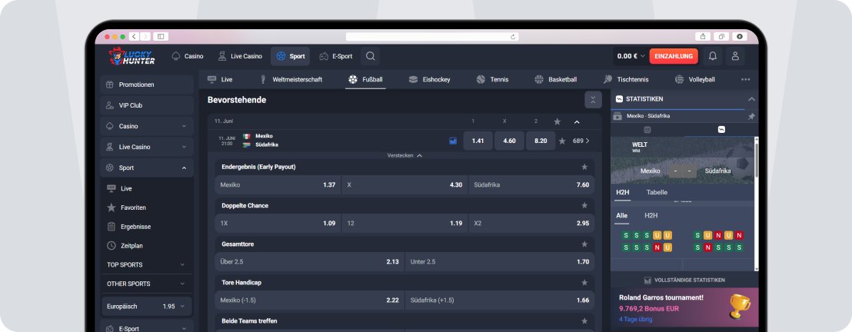This screenshot has height=332, width=852.
Task: Click the pin icon beside Mexiko - Südafrika
Action: (x=751, y=116)
